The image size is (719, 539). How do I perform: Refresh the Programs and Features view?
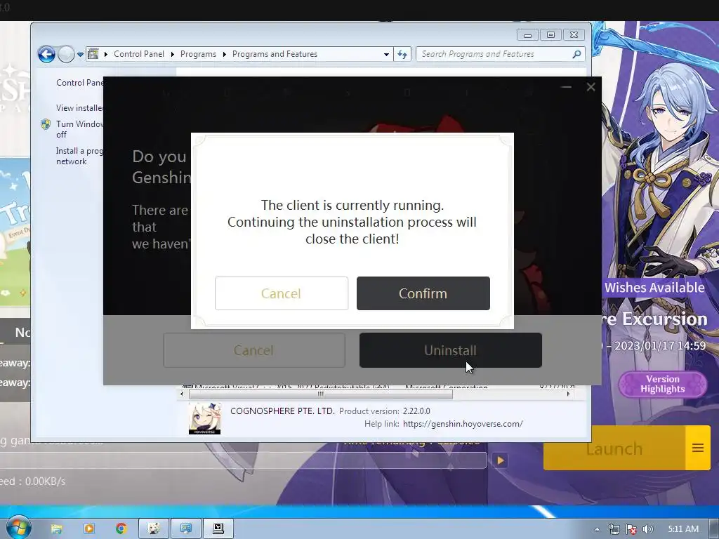(402, 54)
